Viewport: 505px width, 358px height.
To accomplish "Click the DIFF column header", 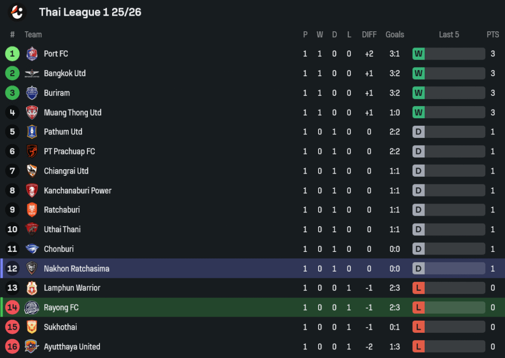I will point(369,34).
